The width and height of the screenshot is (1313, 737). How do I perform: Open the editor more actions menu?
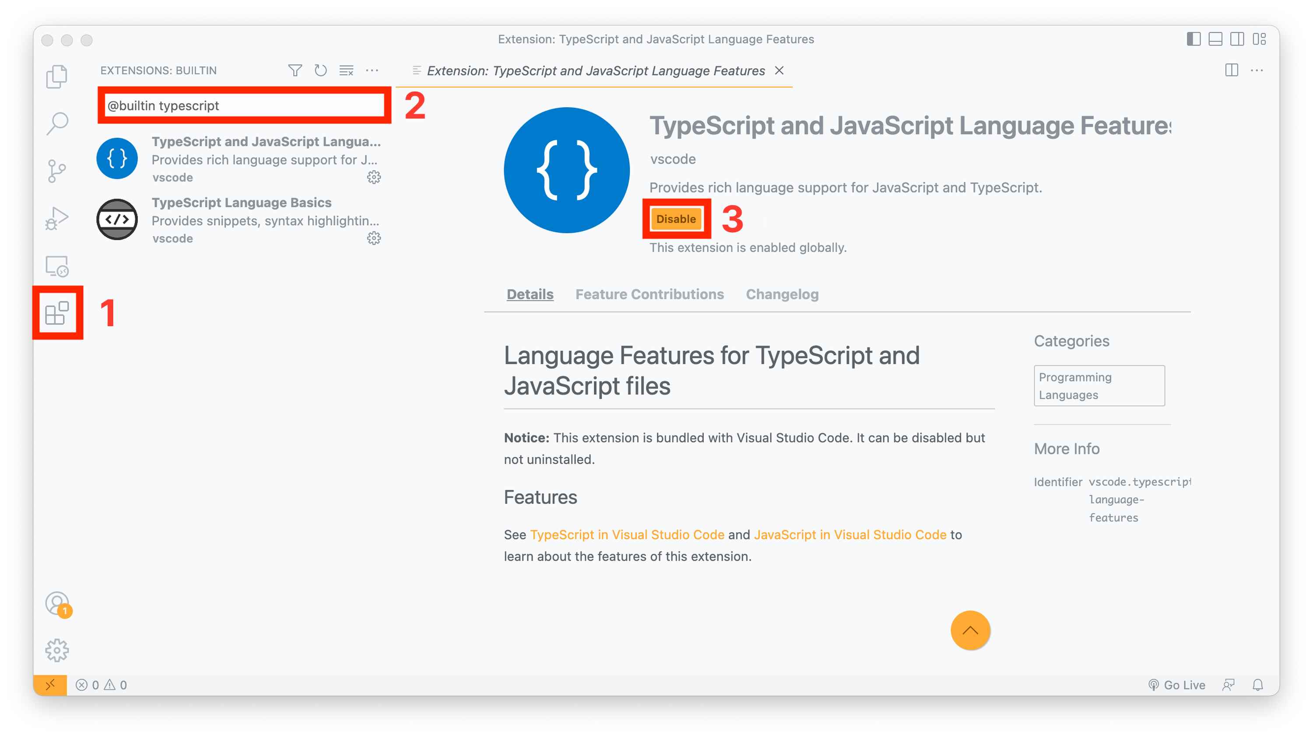(x=1257, y=71)
